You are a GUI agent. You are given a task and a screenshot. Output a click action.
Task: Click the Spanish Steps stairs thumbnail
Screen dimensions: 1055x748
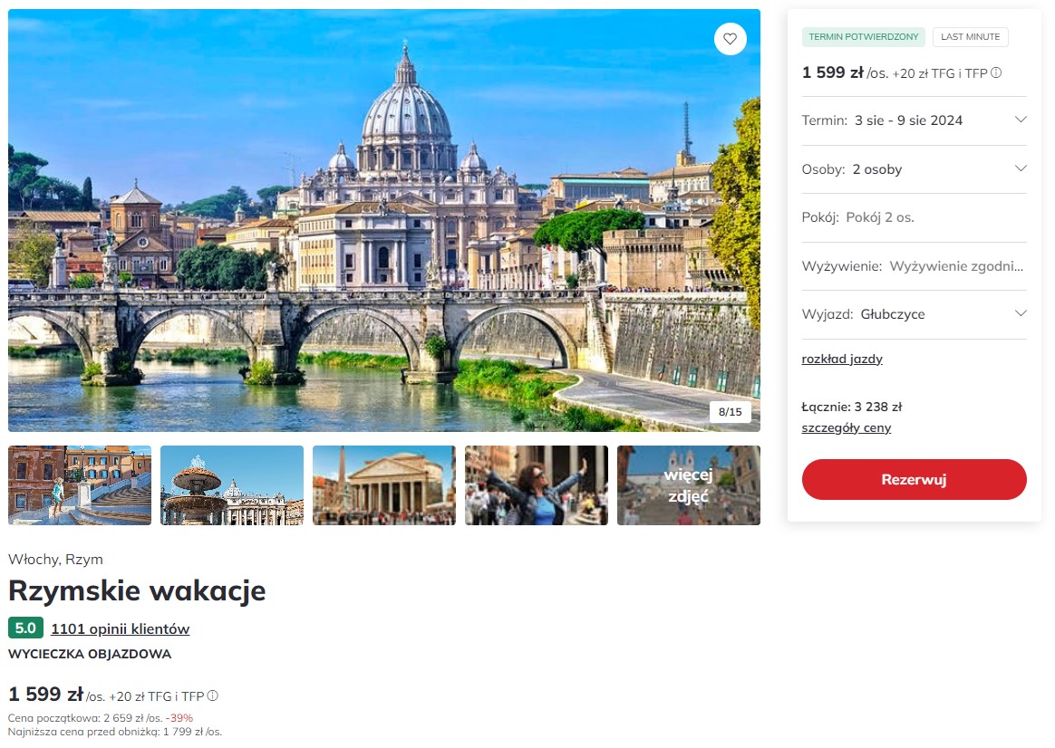[80, 485]
